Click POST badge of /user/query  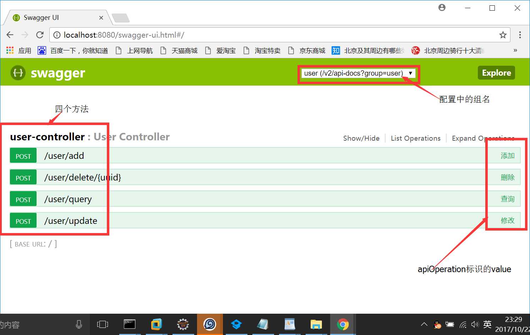click(23, 199)
